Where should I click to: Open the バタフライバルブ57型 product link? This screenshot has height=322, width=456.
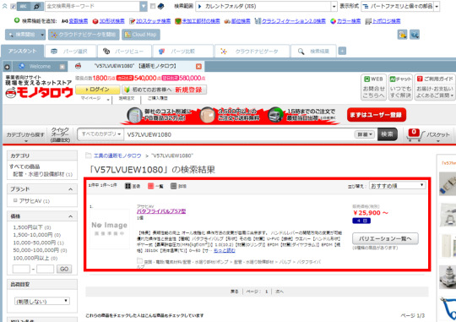[161, 211]
